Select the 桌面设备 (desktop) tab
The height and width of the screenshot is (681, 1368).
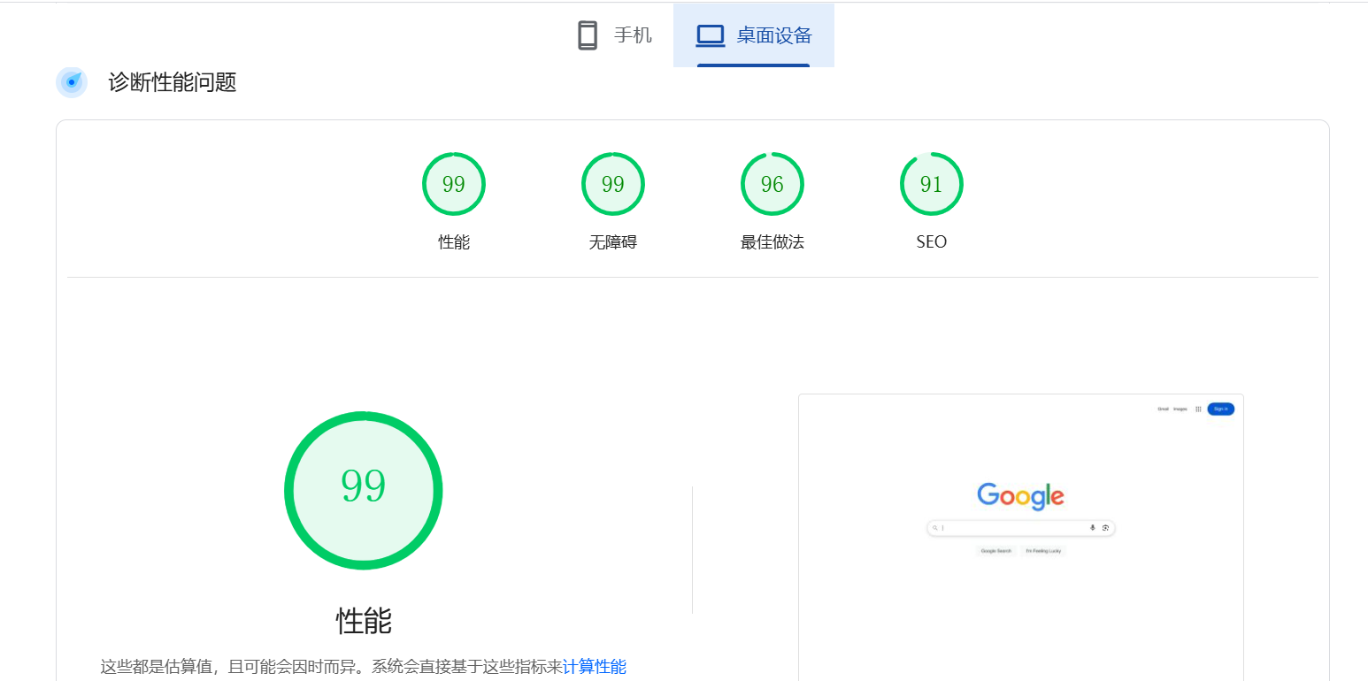[x=754, y=35]
